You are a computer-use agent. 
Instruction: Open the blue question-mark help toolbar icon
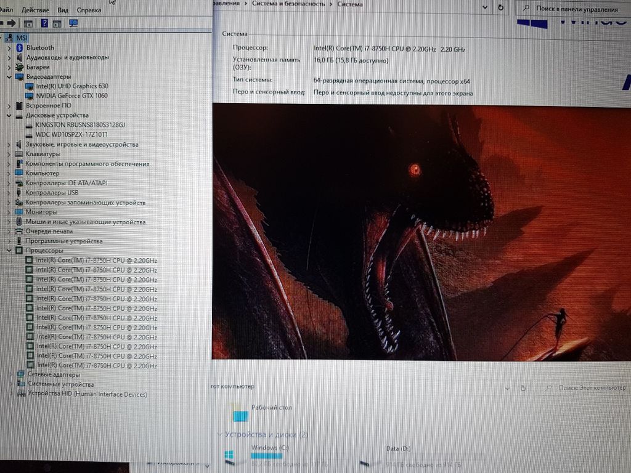(44, 23)
